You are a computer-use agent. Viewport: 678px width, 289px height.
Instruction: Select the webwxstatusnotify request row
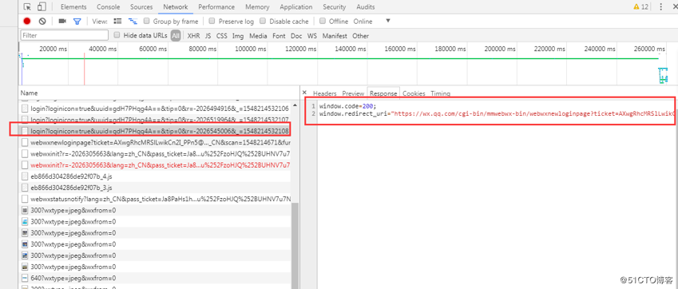click(155, 199)
